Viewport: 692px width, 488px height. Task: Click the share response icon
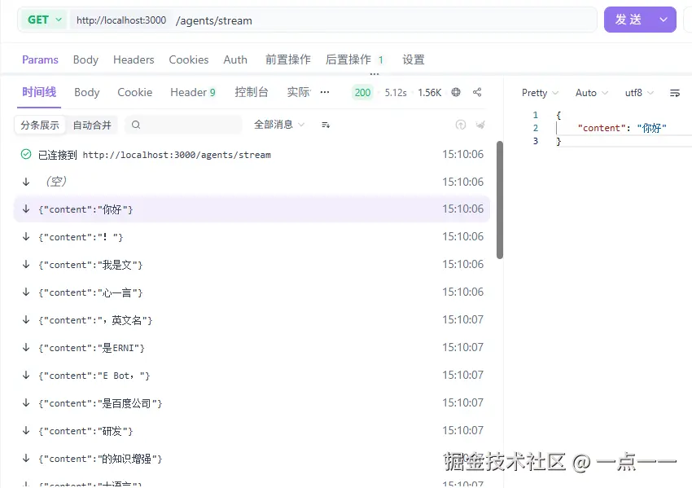[x=477, y=92]
